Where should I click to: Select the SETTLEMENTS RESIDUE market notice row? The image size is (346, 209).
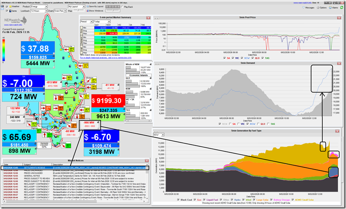click(75, 168)
